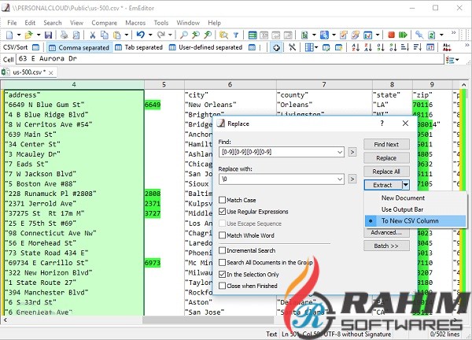Uncheck In the Selection Only
Screen dimensions: 472x340
pyautogui.click(x=222, y=275)
